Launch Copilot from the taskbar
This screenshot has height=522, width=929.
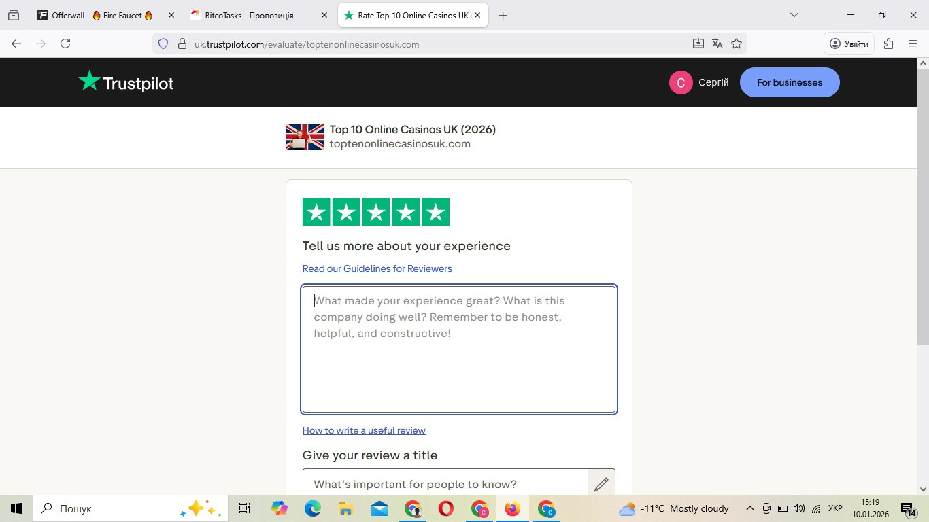pyautogui.click(x=279, y=508)
